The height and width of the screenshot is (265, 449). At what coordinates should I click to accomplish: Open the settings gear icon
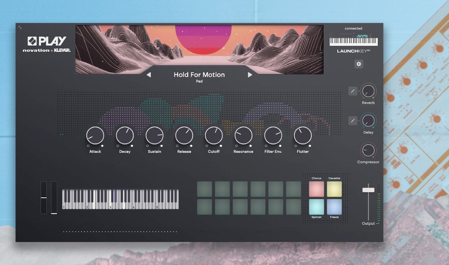(x=358, y=64)
